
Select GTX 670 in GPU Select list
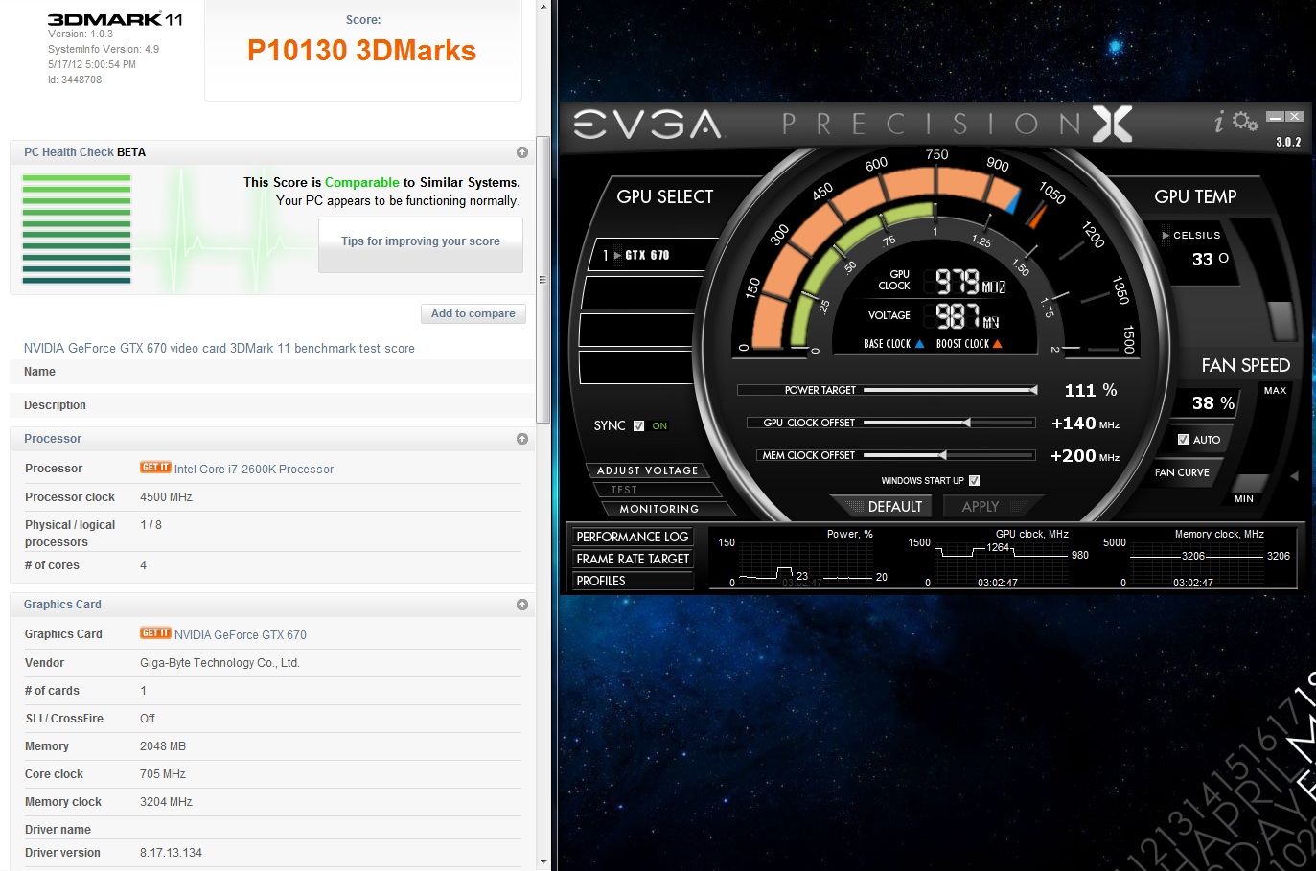(654, 255)
